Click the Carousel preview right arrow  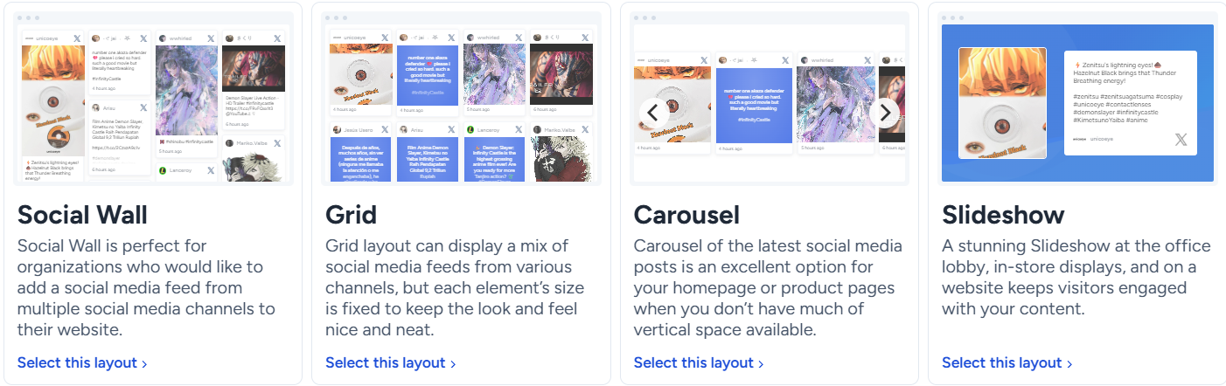(885, 112)
